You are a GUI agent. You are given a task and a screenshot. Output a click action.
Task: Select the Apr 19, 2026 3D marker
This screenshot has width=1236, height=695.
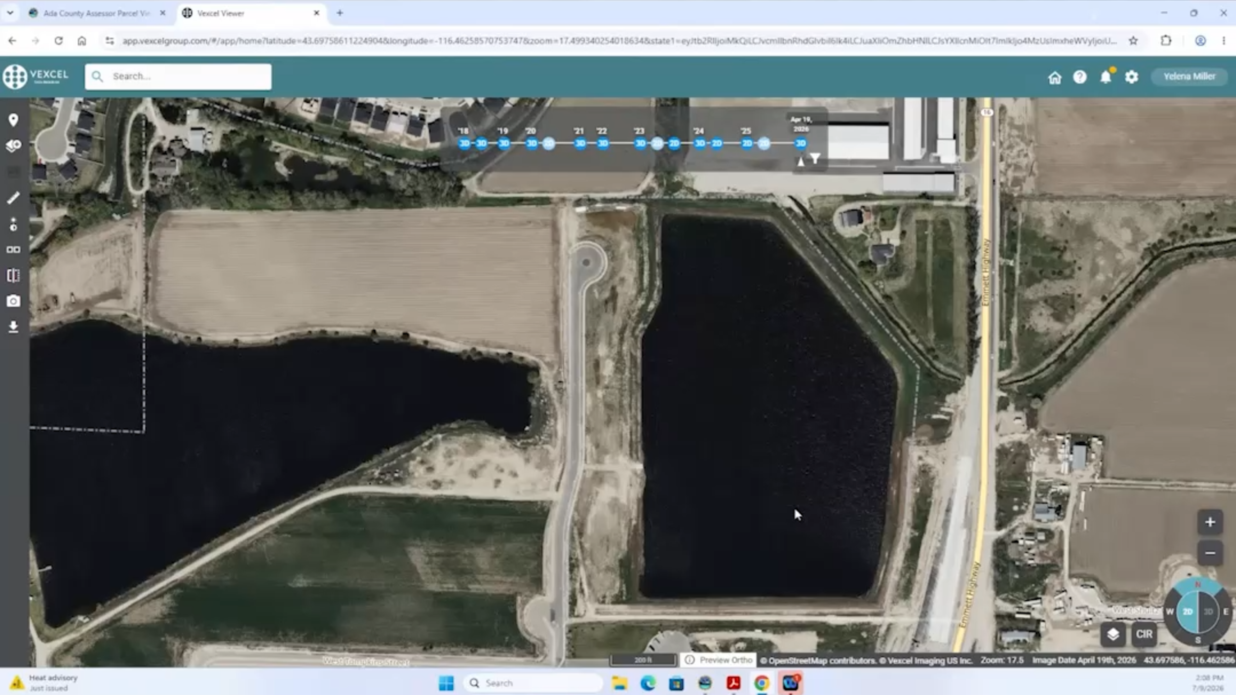(800, 143)
